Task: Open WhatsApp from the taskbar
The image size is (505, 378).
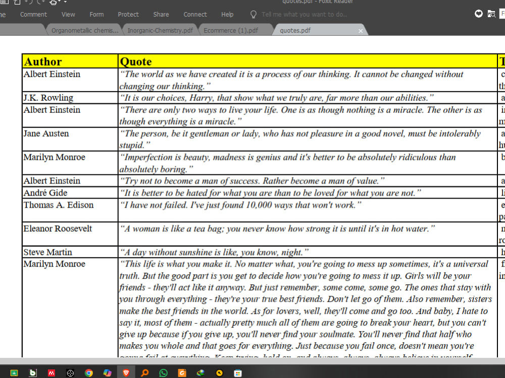Action: pos(164,373)
